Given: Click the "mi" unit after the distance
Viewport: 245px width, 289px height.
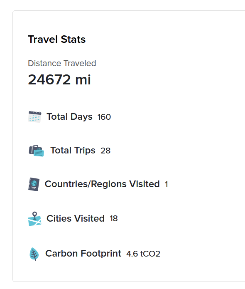Looking at the screenshot, I should pos(83,79).
